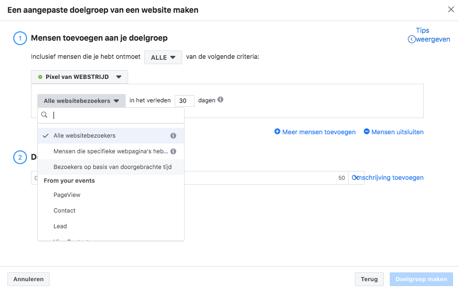458x290 pixels.
Task: Collapse the Alle websitebezoekers dropdown
Action: [x=81, y=101]
